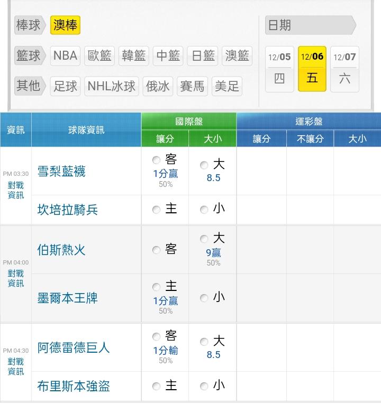381x405 pixels.
Task: Click 1分輸 spread value for 阿德雷德巨人
Action: click(166, 351)
